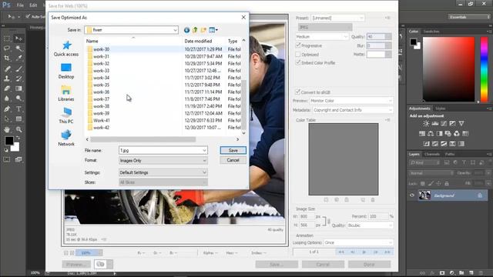Go up one folder level

[195, 30]
